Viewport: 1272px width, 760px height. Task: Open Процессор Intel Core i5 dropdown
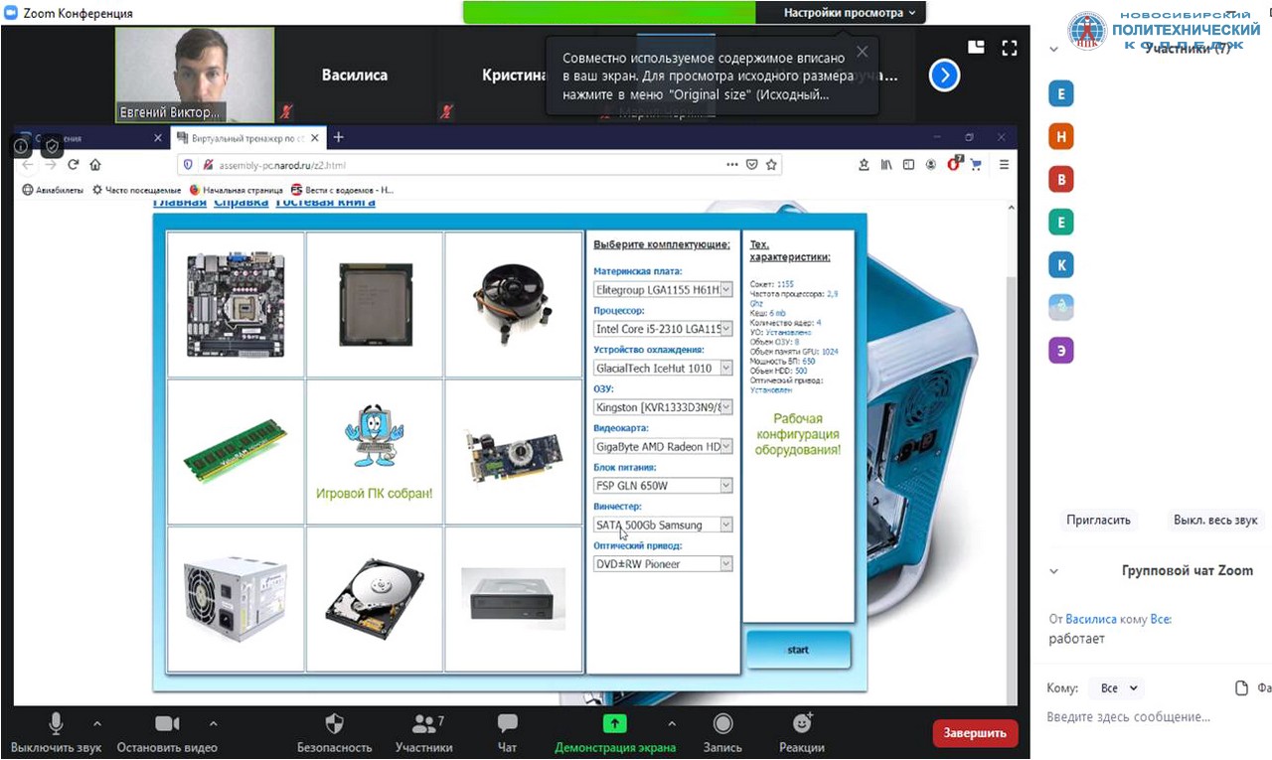tap(663, 329)
